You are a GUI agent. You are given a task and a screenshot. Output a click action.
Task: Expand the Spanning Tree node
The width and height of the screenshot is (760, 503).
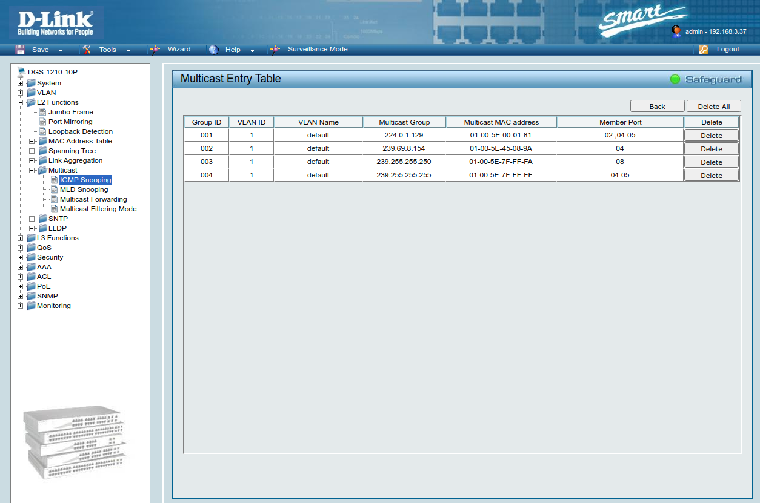32,151
